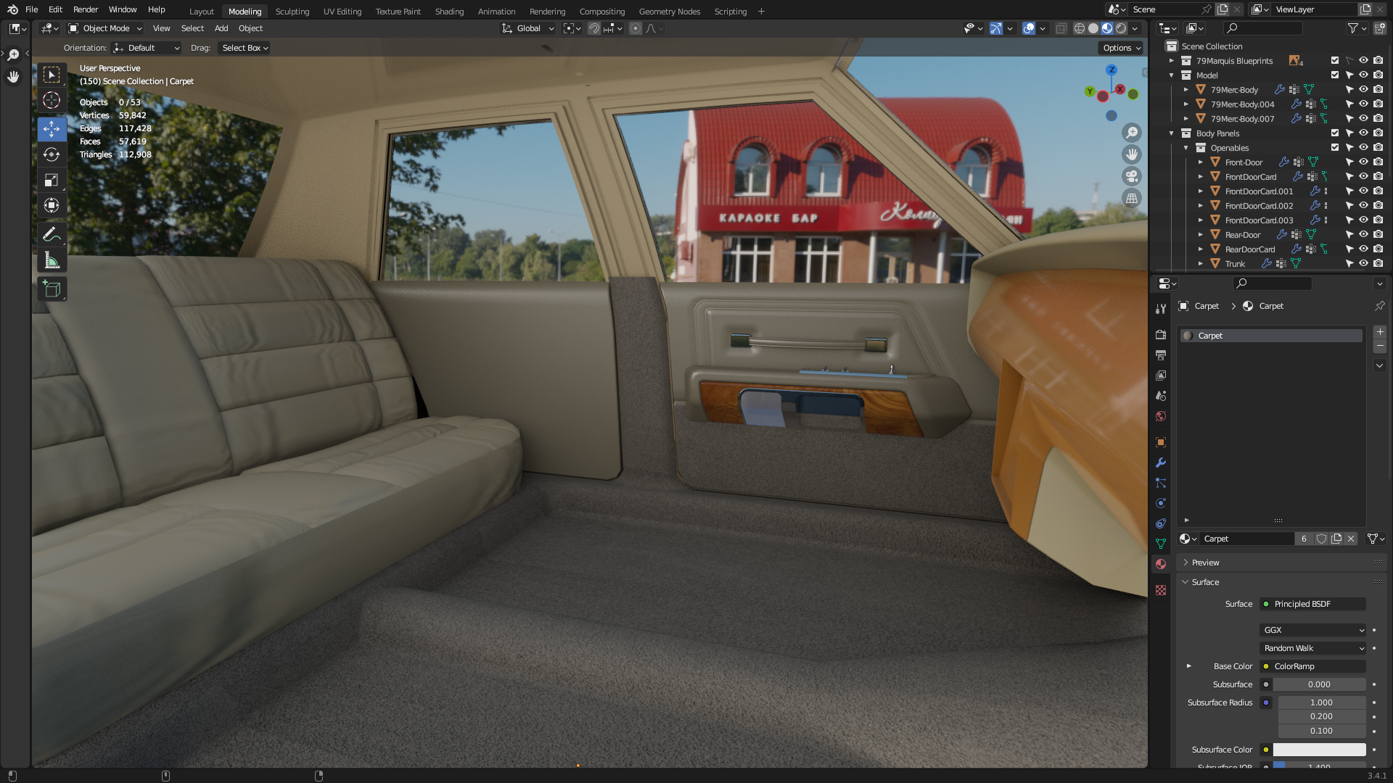The image size is (1393, 783).
Task: Toggle camera view in viewport
Action: click(1131, 176)
